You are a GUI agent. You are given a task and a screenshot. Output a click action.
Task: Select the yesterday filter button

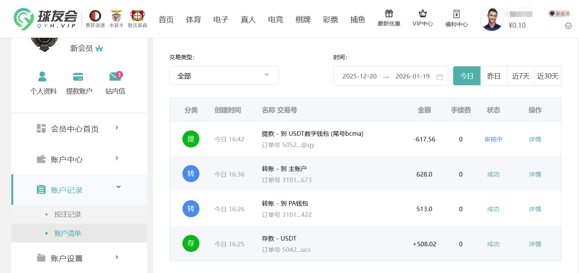(x=494, y=76)
